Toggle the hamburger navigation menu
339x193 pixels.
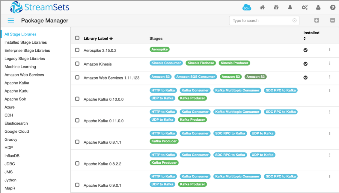[x=11, y=21]
